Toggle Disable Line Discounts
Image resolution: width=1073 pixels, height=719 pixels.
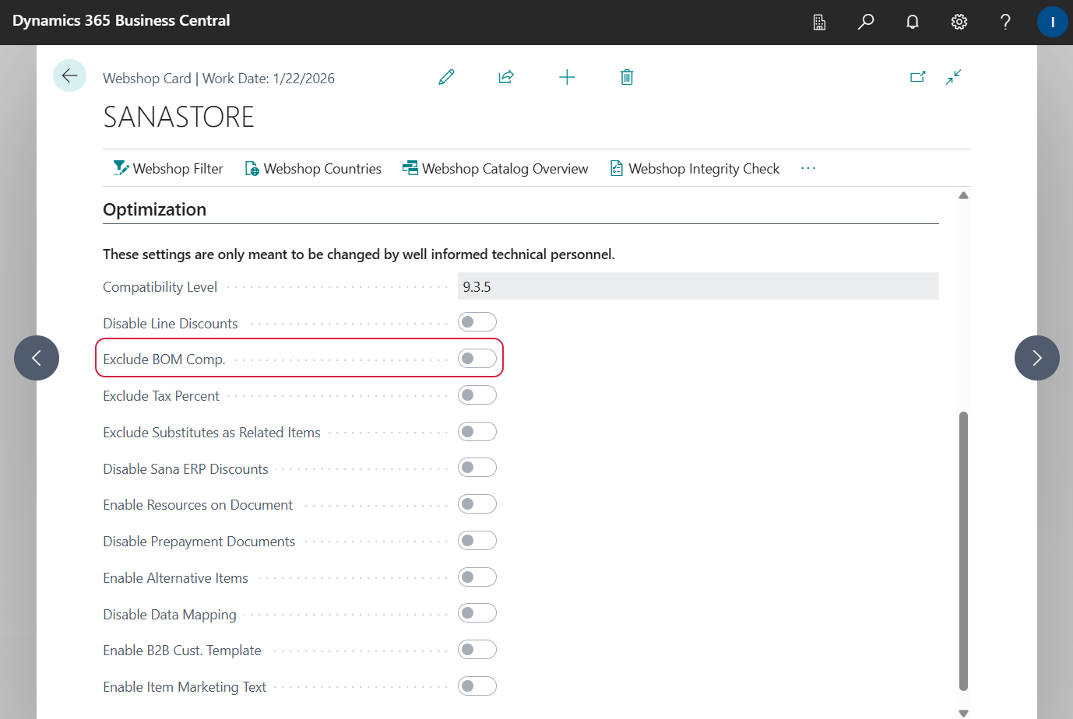coord(477,322)
